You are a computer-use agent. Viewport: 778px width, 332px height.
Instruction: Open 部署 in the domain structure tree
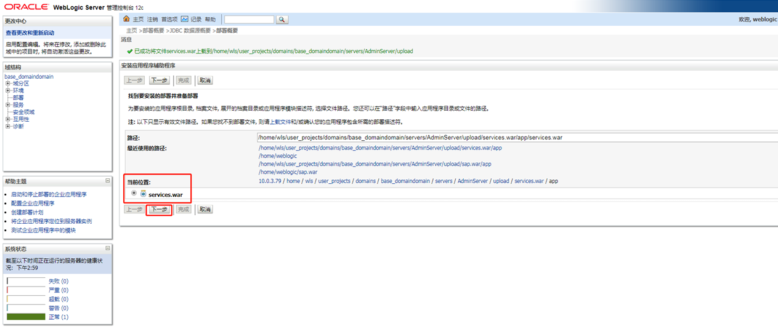[x=18, y=98]
